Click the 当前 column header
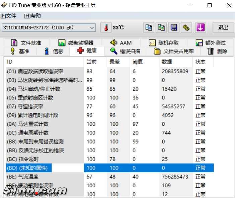 click(x=95, y=62)
